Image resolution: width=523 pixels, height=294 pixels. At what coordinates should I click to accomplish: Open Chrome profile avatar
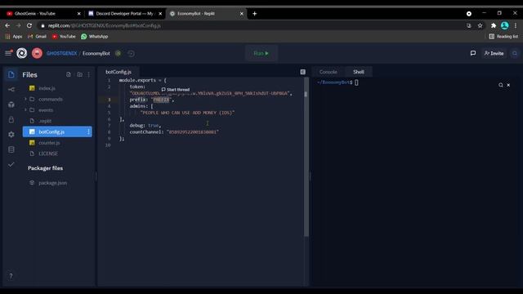[505, 25]
